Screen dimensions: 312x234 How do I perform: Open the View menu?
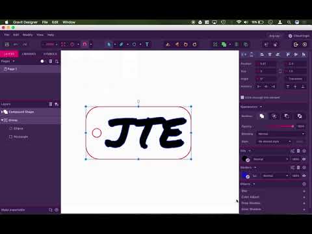pos(40,34)
